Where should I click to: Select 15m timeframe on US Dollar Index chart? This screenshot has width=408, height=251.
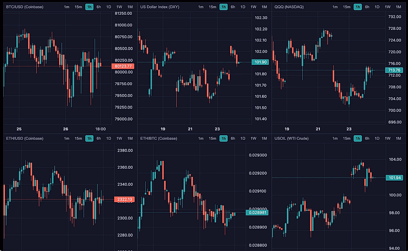(212, 7)
